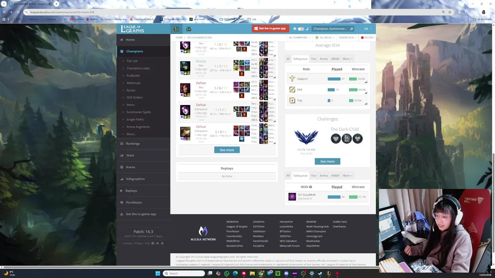
Task: Switch to the Teamfight Tactics icon tab
Action: pos(189,29)
